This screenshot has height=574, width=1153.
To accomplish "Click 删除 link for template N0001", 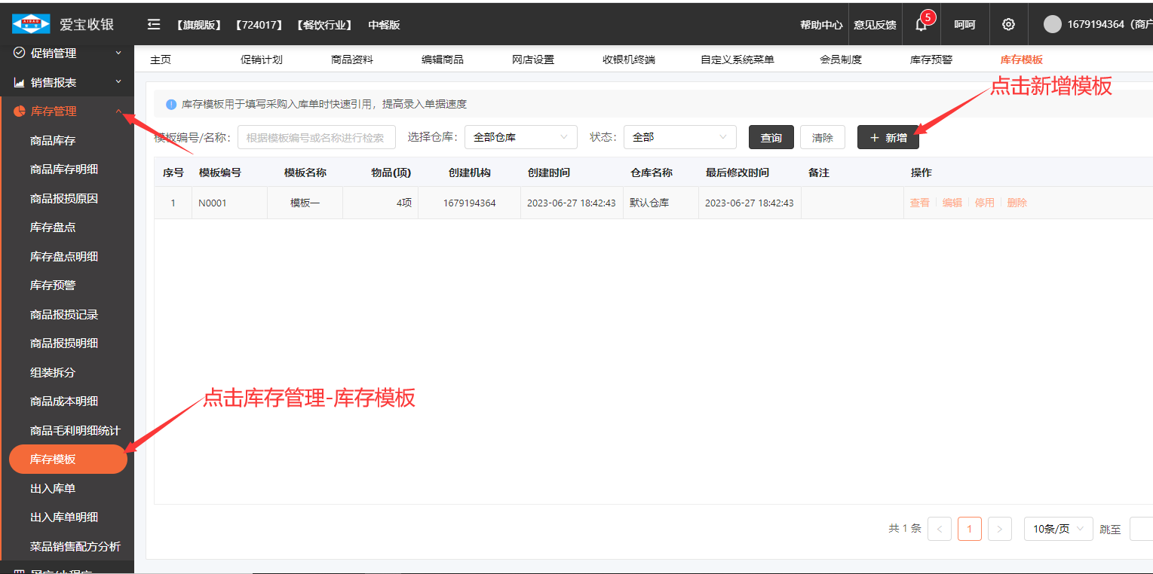I will (1017, 203).
